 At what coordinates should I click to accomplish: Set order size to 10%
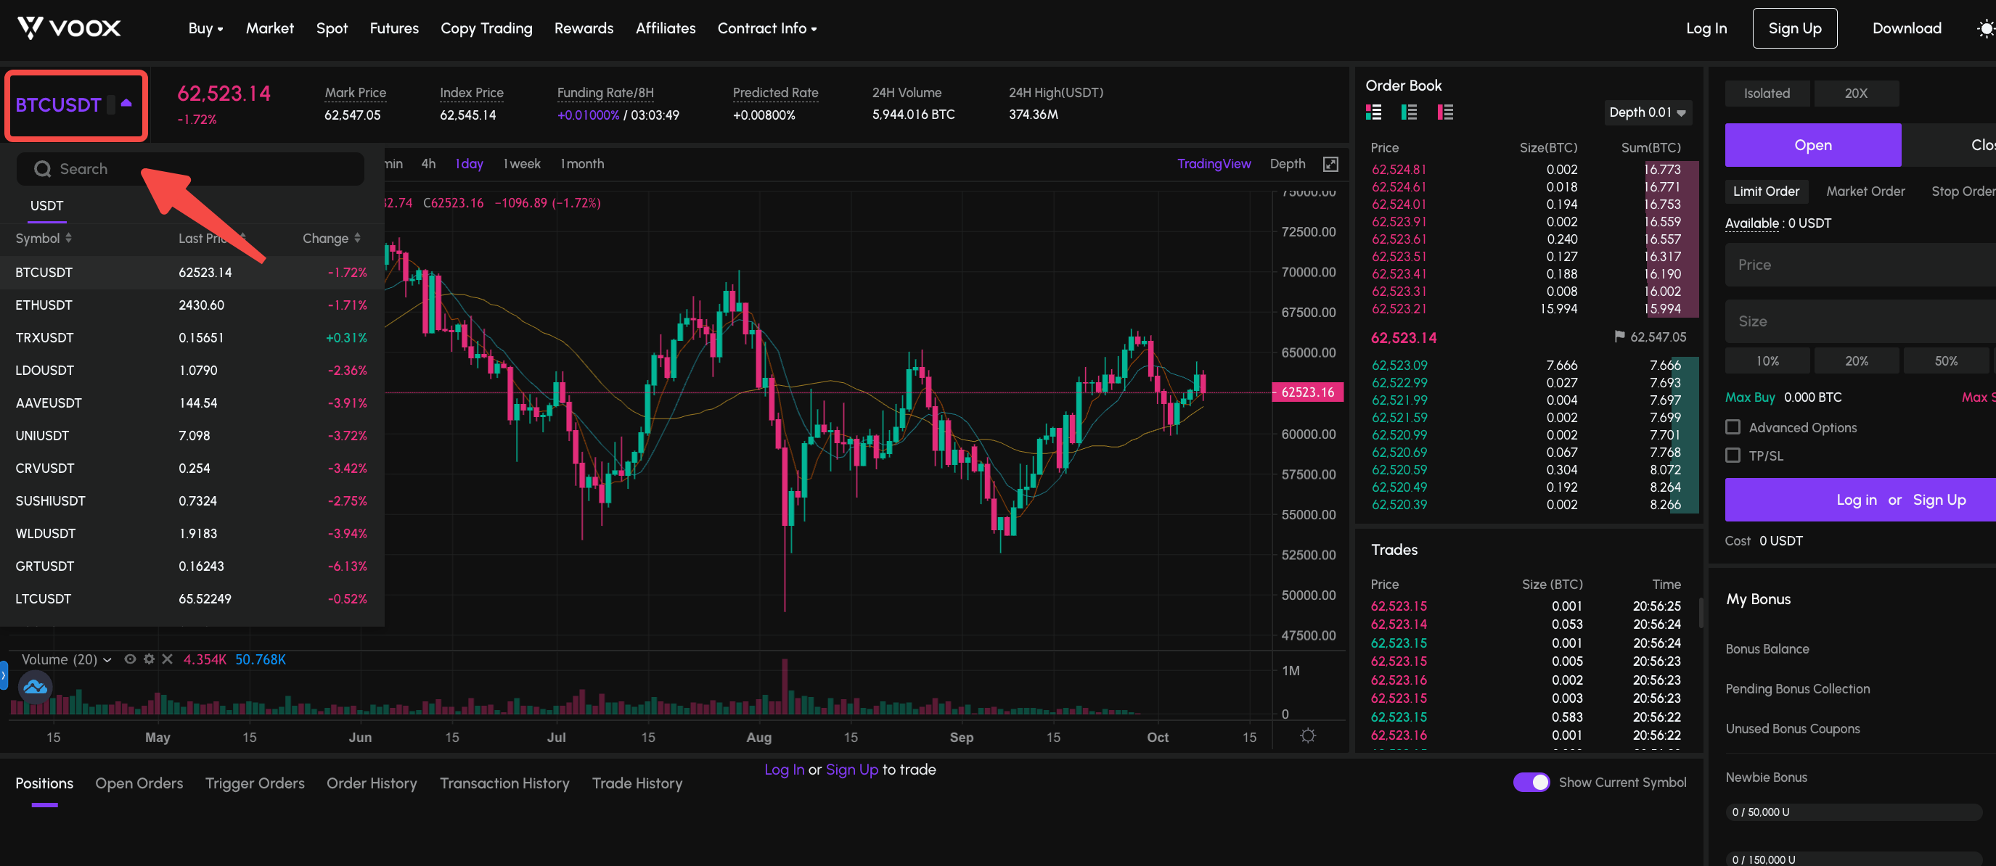[1768, 360]
